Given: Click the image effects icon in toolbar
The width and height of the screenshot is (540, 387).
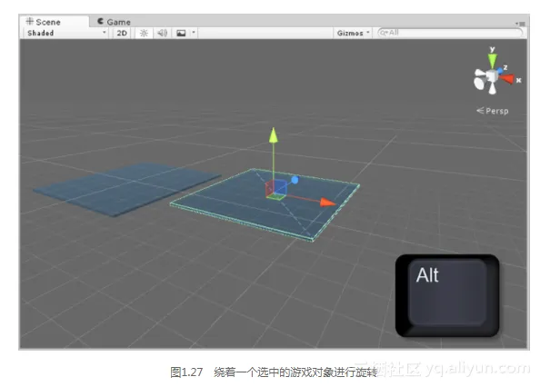Looking at the screenshot, I should (181, 33).
